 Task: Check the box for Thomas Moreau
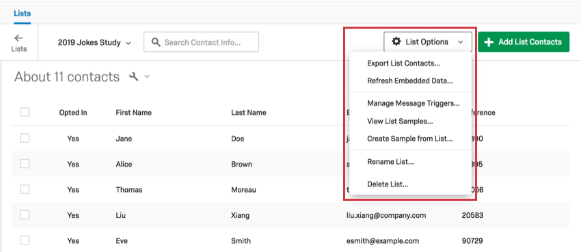tap(25, 189)
